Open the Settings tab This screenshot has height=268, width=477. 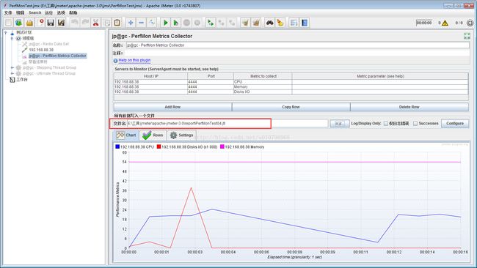click(x=181, y=135)
